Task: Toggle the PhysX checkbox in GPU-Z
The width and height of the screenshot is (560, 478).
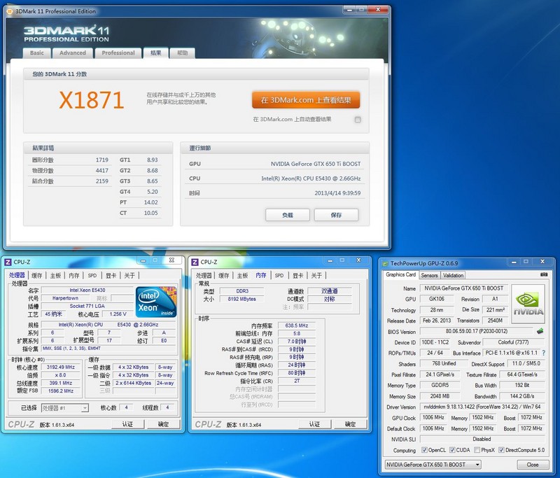Action: click(477, 450)
